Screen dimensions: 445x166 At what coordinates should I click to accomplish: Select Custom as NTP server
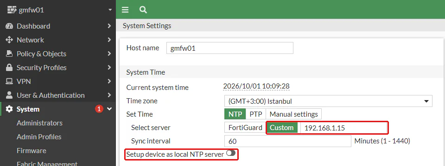pos(281,128)
